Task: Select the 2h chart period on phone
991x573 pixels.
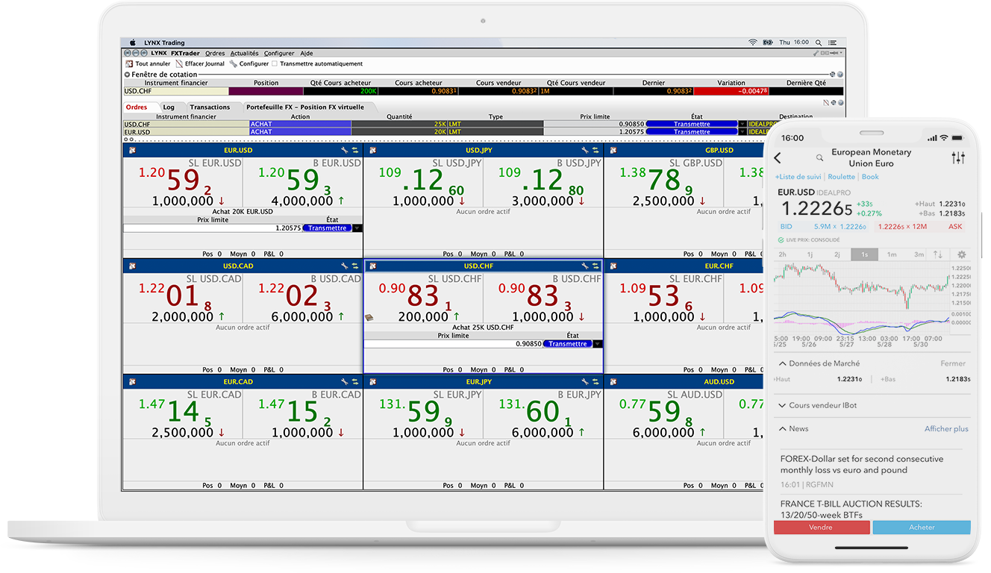Action: click(783, 254)
